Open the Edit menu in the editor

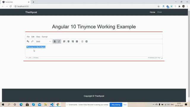pyautogui.click(x=33, y=37)
